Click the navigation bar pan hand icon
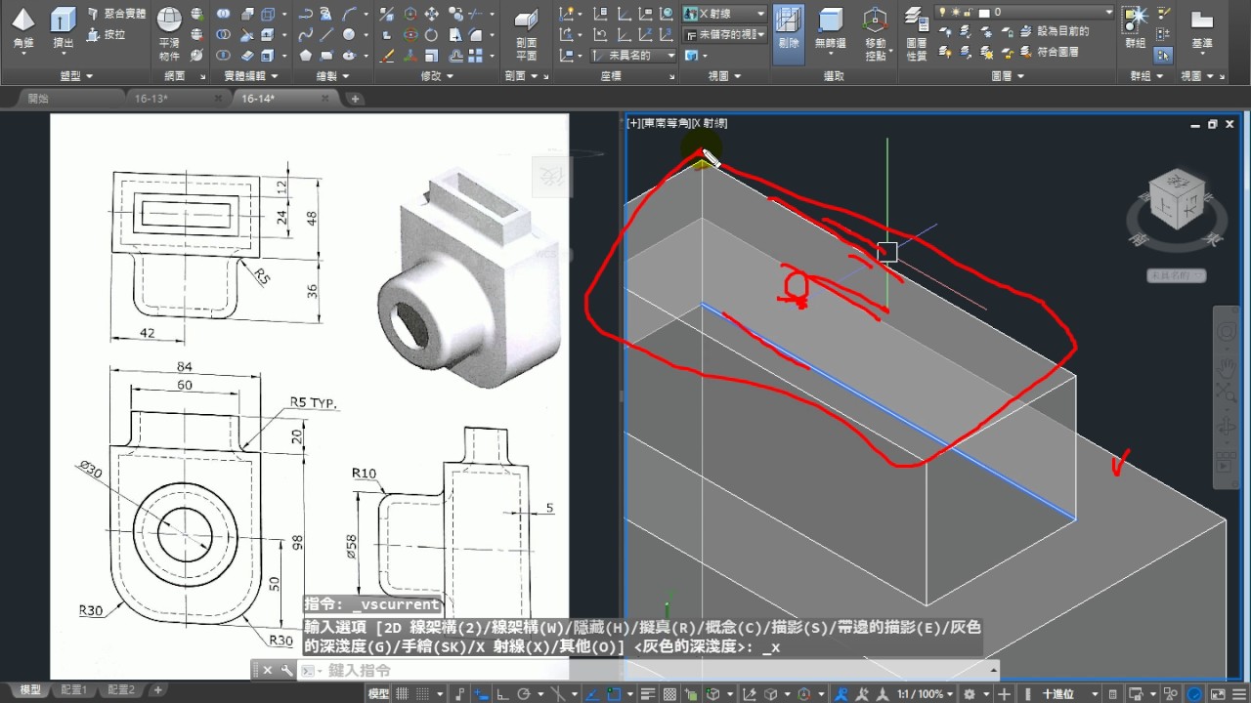Image resolution: width=1251 pixels, height=703 pixels. (x=1226, y=367)
